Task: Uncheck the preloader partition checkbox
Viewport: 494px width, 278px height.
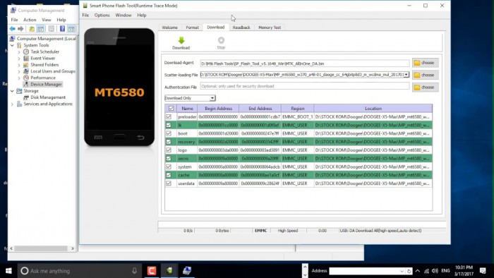Action: pyautogui.click(x=169, y=117)
